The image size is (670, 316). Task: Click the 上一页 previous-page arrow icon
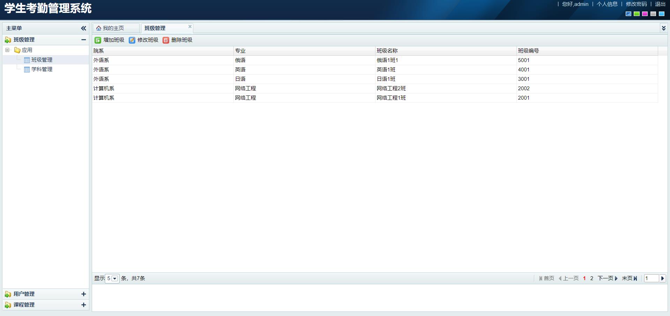point(560,278)
